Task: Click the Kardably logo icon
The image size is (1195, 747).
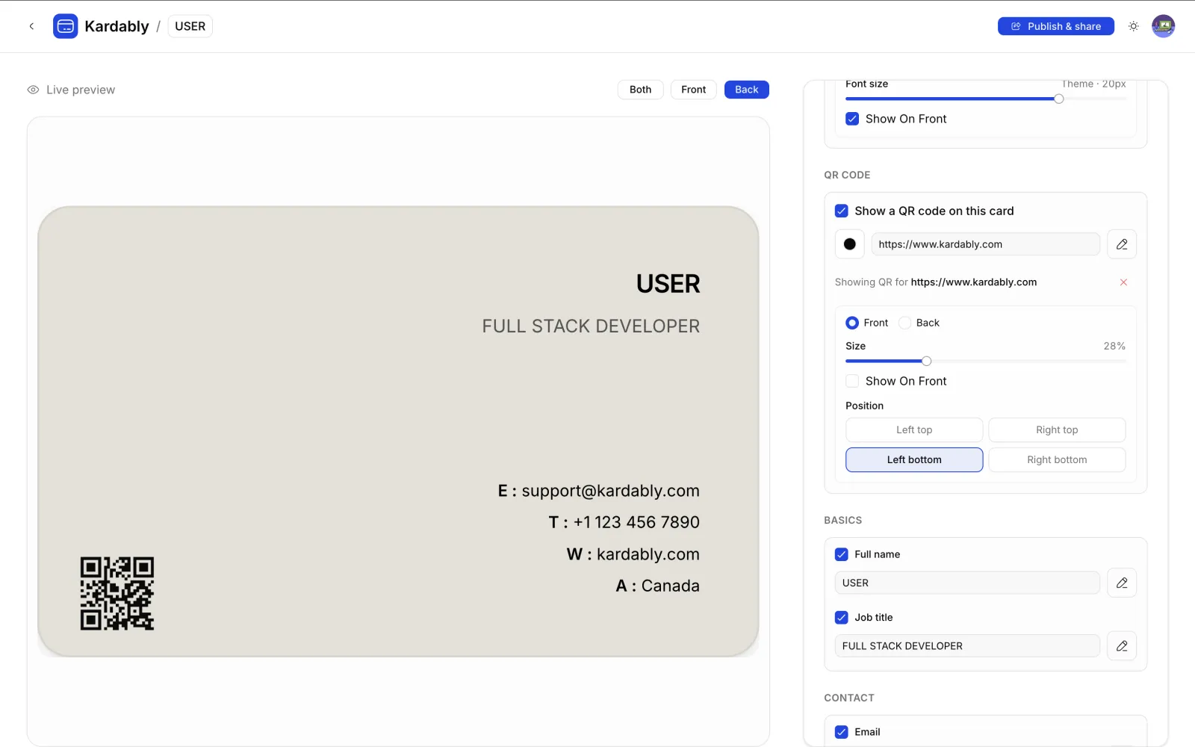Action: (66, 26)
